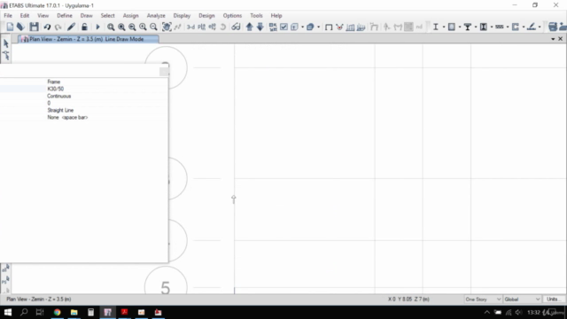Select the rubber band zoom tool
The width and height of the screenshot is (567, 319).
111,27
